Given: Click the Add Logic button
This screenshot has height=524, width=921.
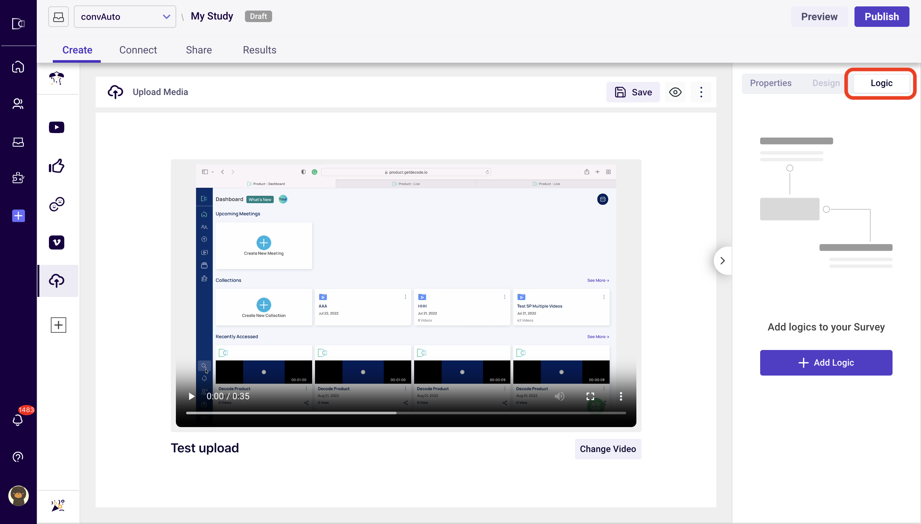Looking at the screenshot, I should point(826,363).
